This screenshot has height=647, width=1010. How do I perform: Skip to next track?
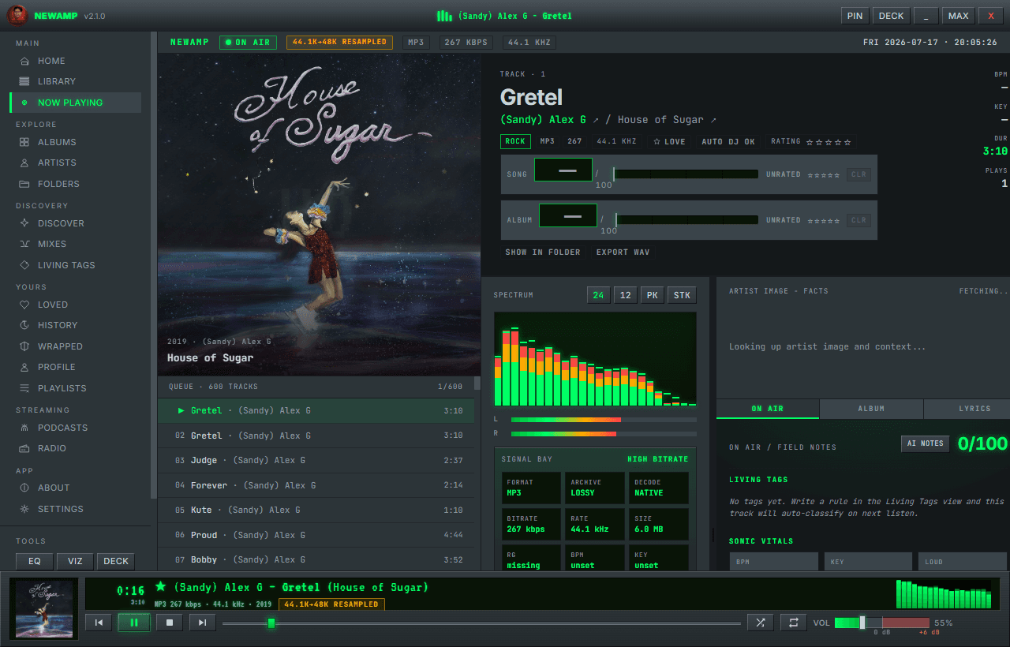click(202, 623)
